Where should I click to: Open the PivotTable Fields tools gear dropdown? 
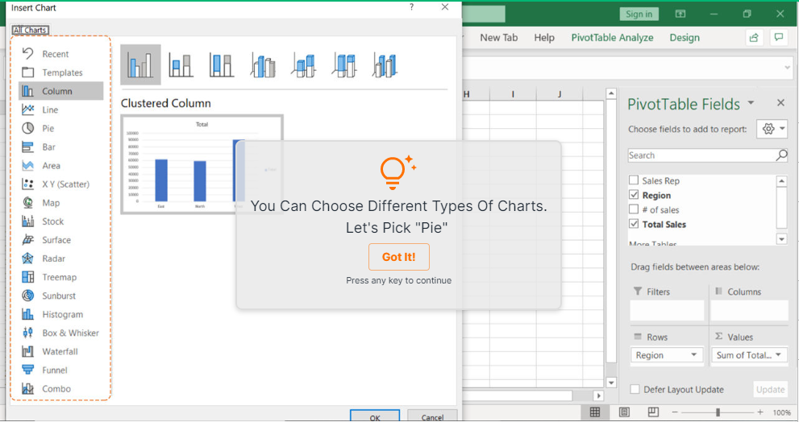[772, 129]
